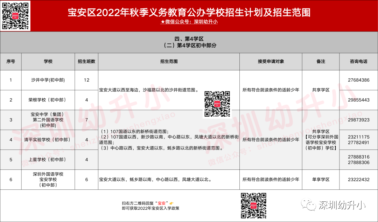The height and width of the screenshot is (222, 378).
Task: Click the WeChat logo beside 深圳幼升小 footer
Action: (x=308, y=204)
